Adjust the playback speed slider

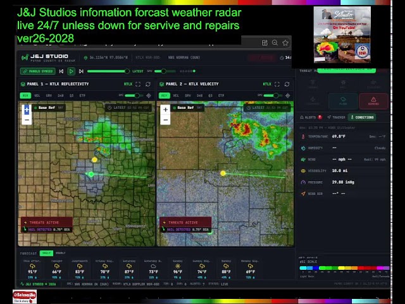pos(164,71)
